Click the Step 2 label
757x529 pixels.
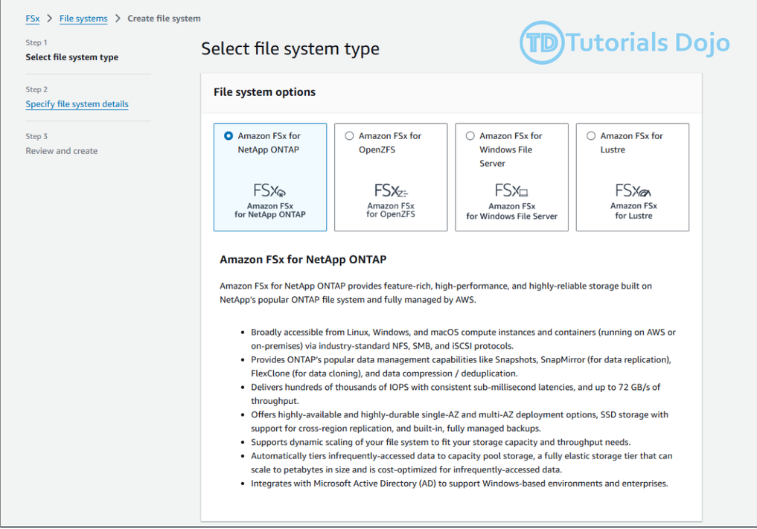36,89
